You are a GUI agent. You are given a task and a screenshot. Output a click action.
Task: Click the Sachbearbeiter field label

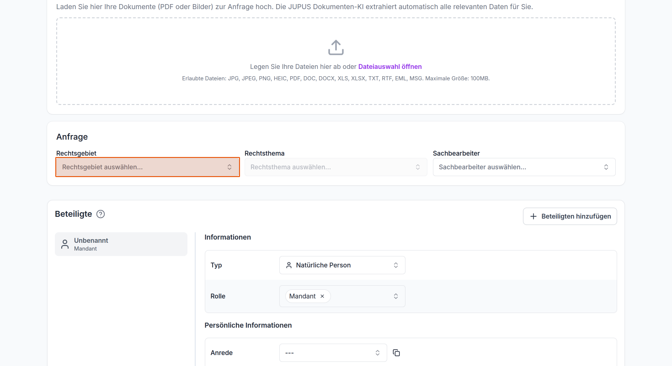[x=456, y=153]
